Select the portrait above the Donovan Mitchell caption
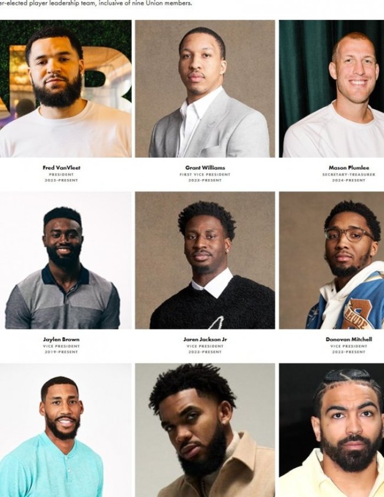The height and width of the screenshot is (497, 384). 331,260
